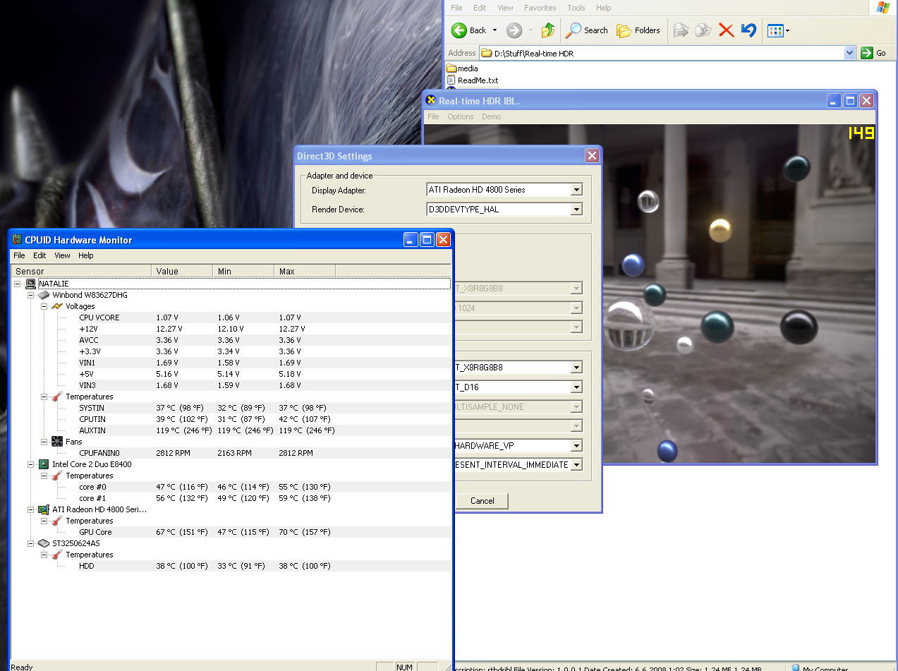This screenshot has height=671, width=898.
Task: Select the media folder icon
Action: pyautogui.click(x=451, y=68)
